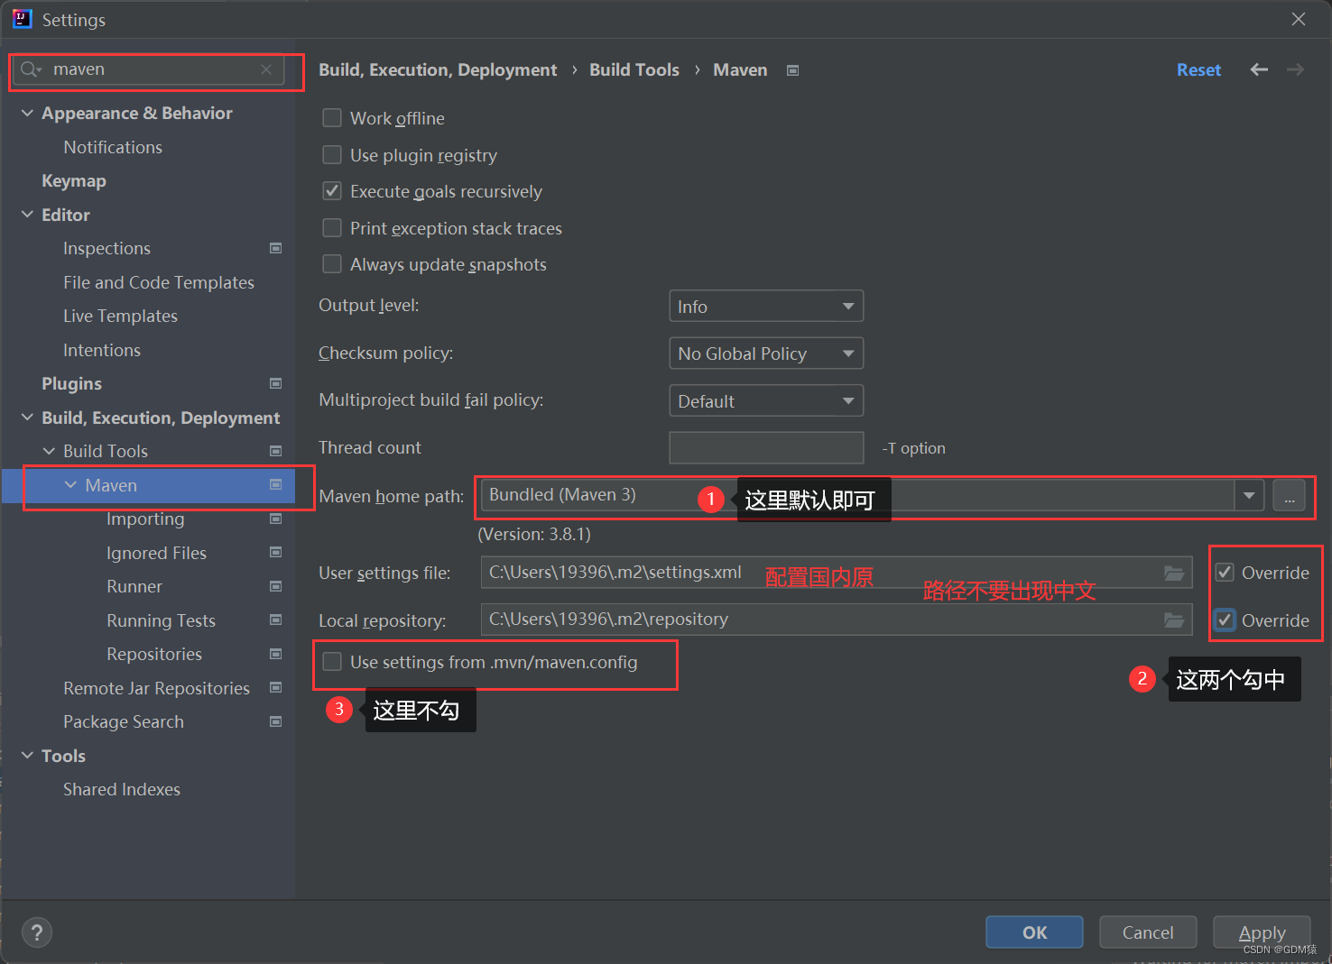Open Notifications settings page
Image resolution: width=1332 pixels, height=964 pixels.
(x=113, y=147)
